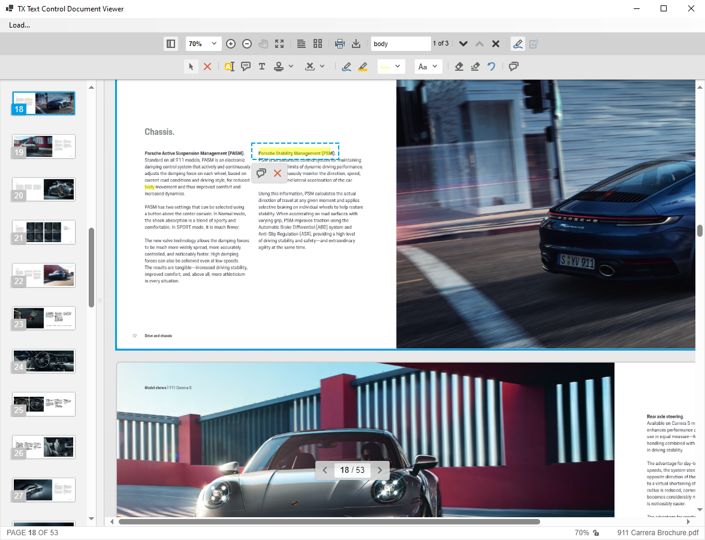This screenshot has height=540, width=705.
Task: Toggle the annotations toolbar
Action: click(x=517, y=44)
